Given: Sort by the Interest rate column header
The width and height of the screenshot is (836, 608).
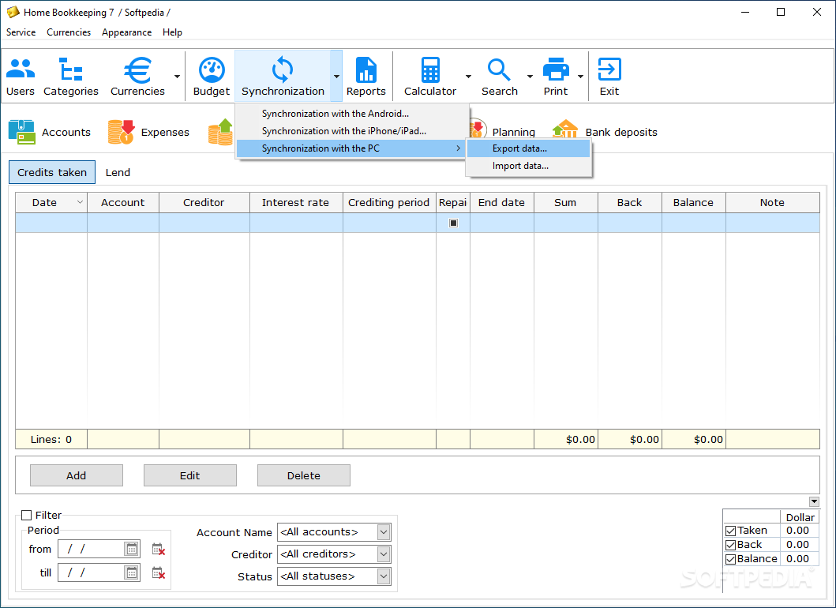Looking at the screenshot, I should (296, 203).
